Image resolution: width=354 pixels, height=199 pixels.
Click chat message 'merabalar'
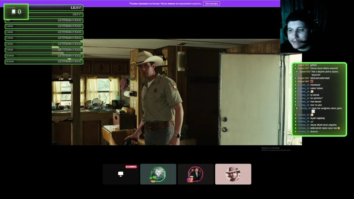(x=315, y=85)
